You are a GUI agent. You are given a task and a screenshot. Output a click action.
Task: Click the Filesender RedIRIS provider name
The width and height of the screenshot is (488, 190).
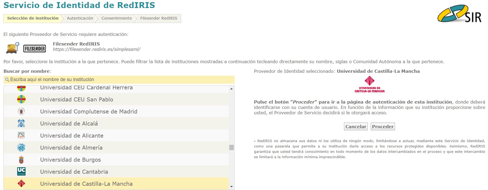click(76, 44)
